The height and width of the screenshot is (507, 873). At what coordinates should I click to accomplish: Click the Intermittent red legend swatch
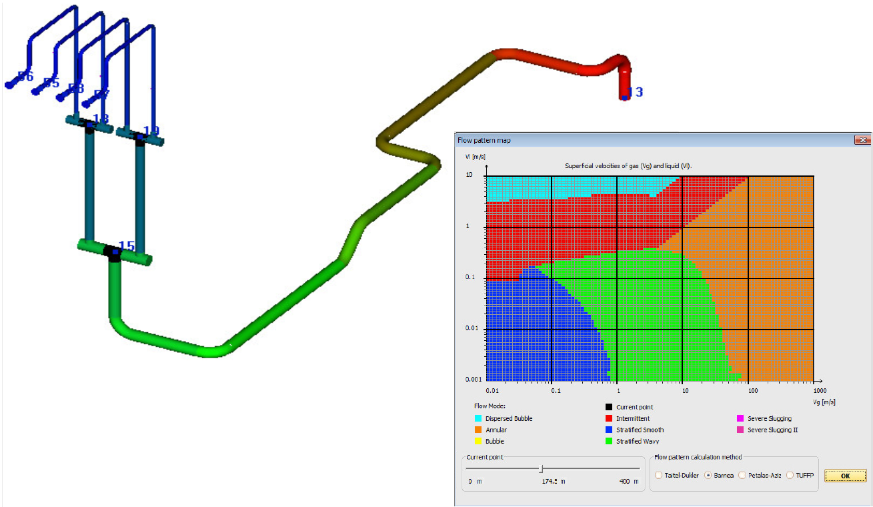coord(608,418)
